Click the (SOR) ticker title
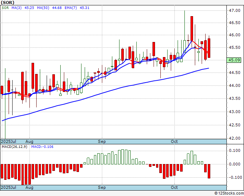The height and width of the screenshot is (196, 244). (x=8, y=3)
